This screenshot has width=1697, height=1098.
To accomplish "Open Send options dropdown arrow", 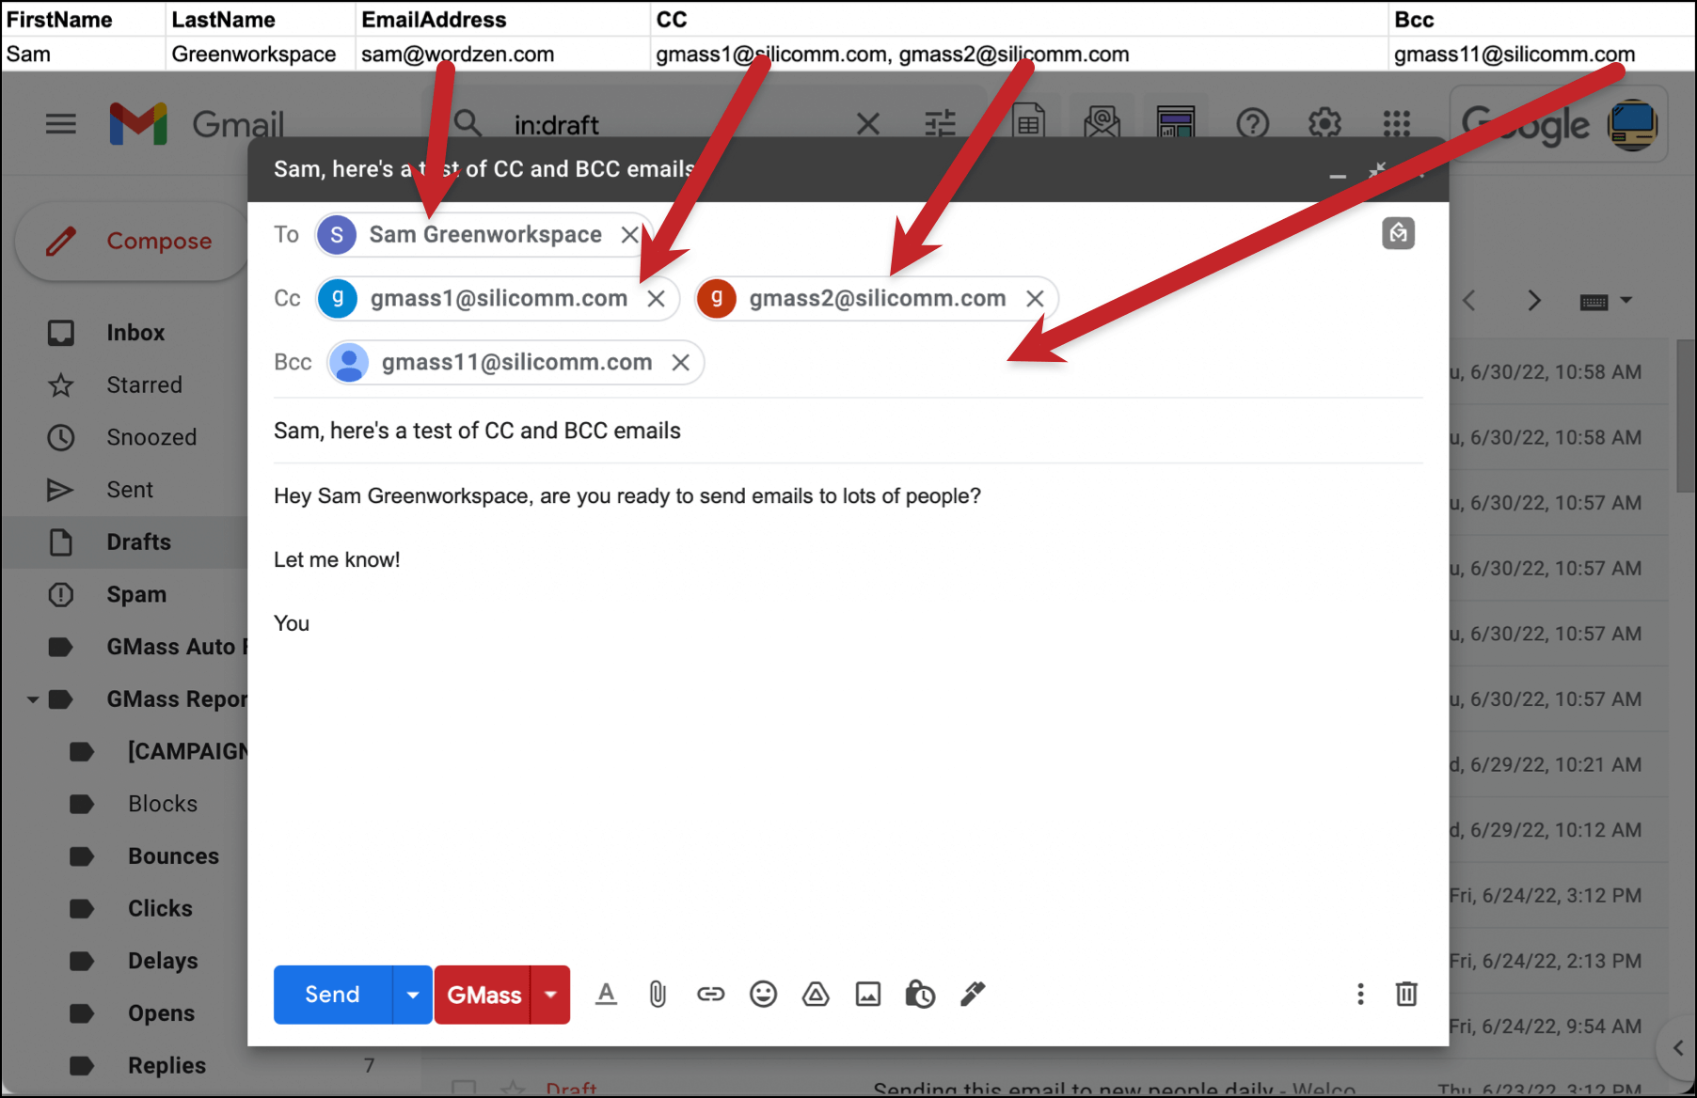I will pos(412,995).
